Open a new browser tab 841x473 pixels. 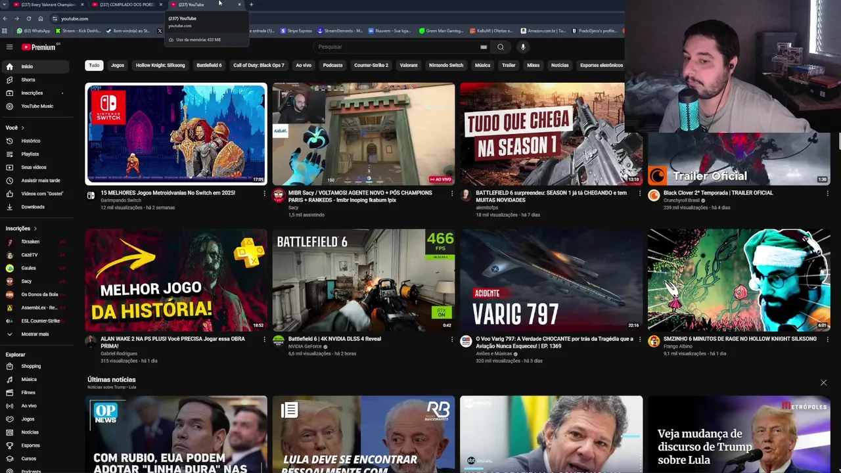tap(251, 5)
